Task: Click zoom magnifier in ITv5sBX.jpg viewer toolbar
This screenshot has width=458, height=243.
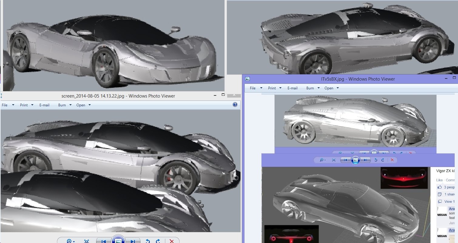Action: [x=322, y=160]
